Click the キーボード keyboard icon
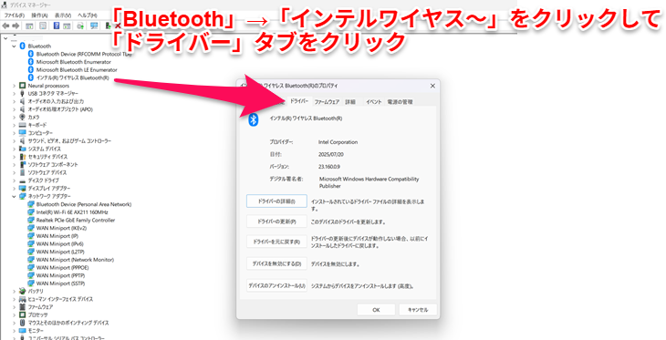Image resolution: width=666 pixels, height=340 pixels. tap(23, 125)
